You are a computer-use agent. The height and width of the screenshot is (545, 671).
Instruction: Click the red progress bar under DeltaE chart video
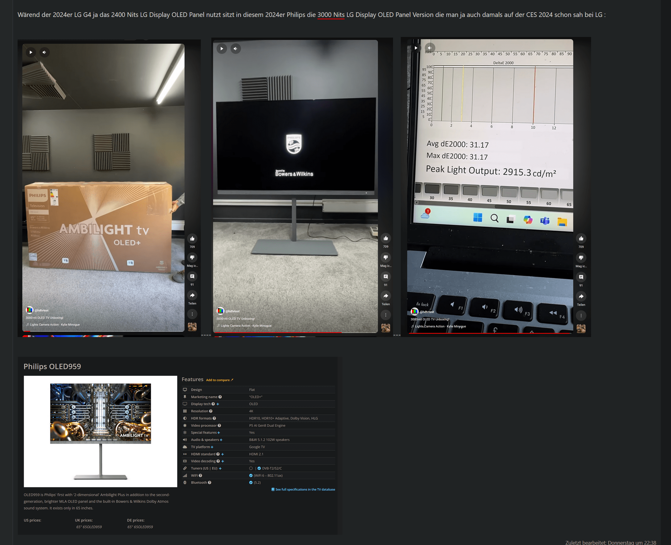[x=490, y=333]
